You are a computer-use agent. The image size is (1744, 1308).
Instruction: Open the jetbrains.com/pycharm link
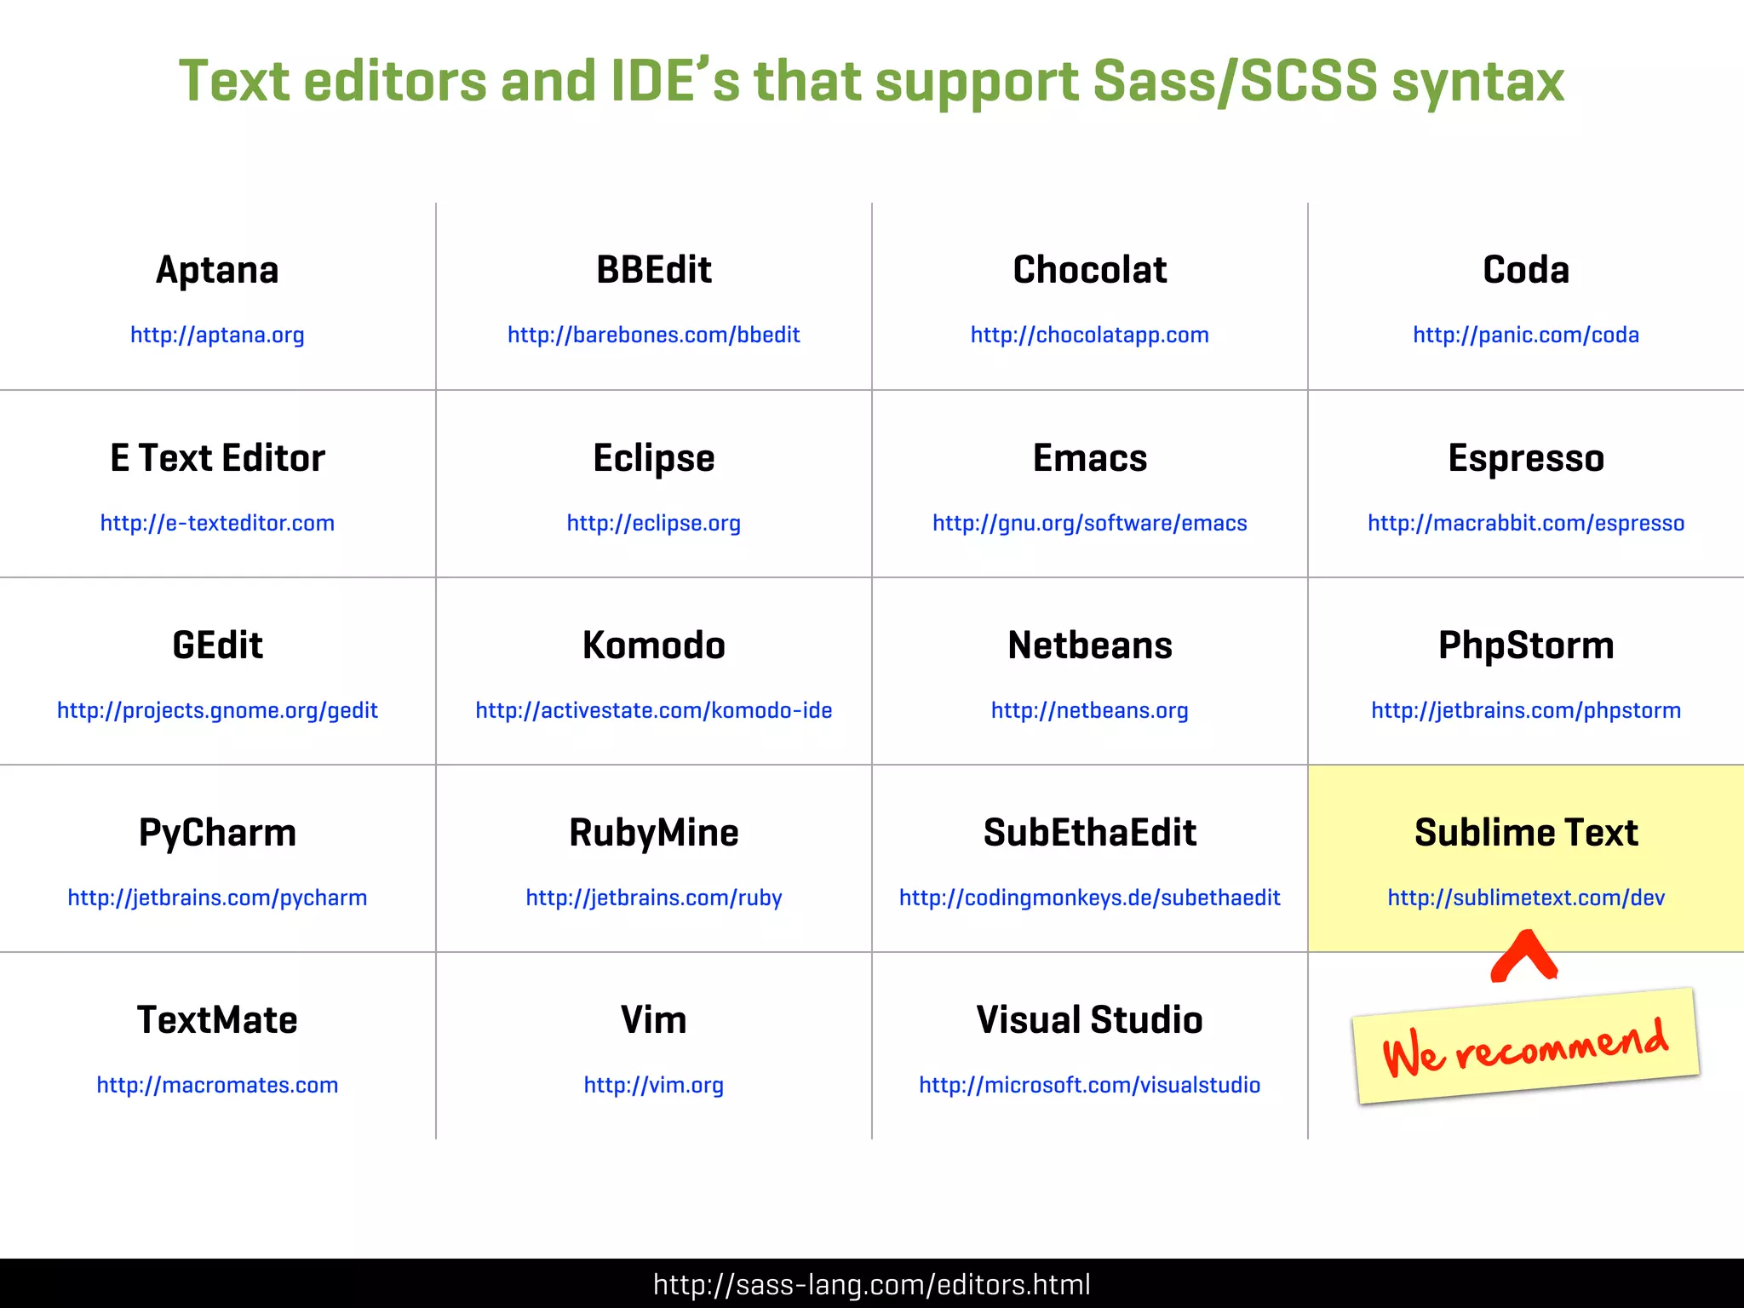point(217,898)
